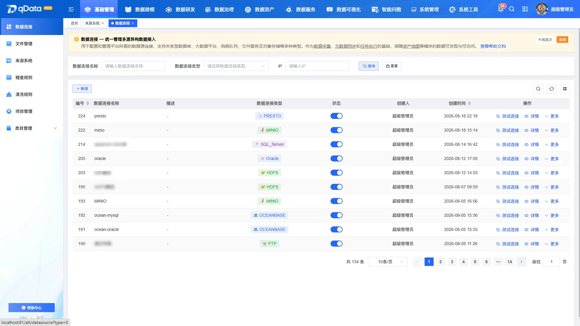Click the 稽查规则 sidebar icon
This screenshot has height=326, width=580.
[9, 78]
